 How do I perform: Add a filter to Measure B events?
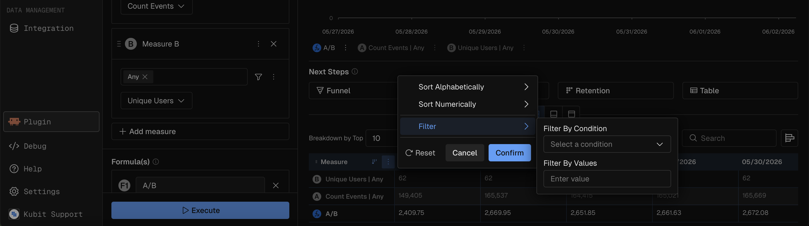click(258, 77)
